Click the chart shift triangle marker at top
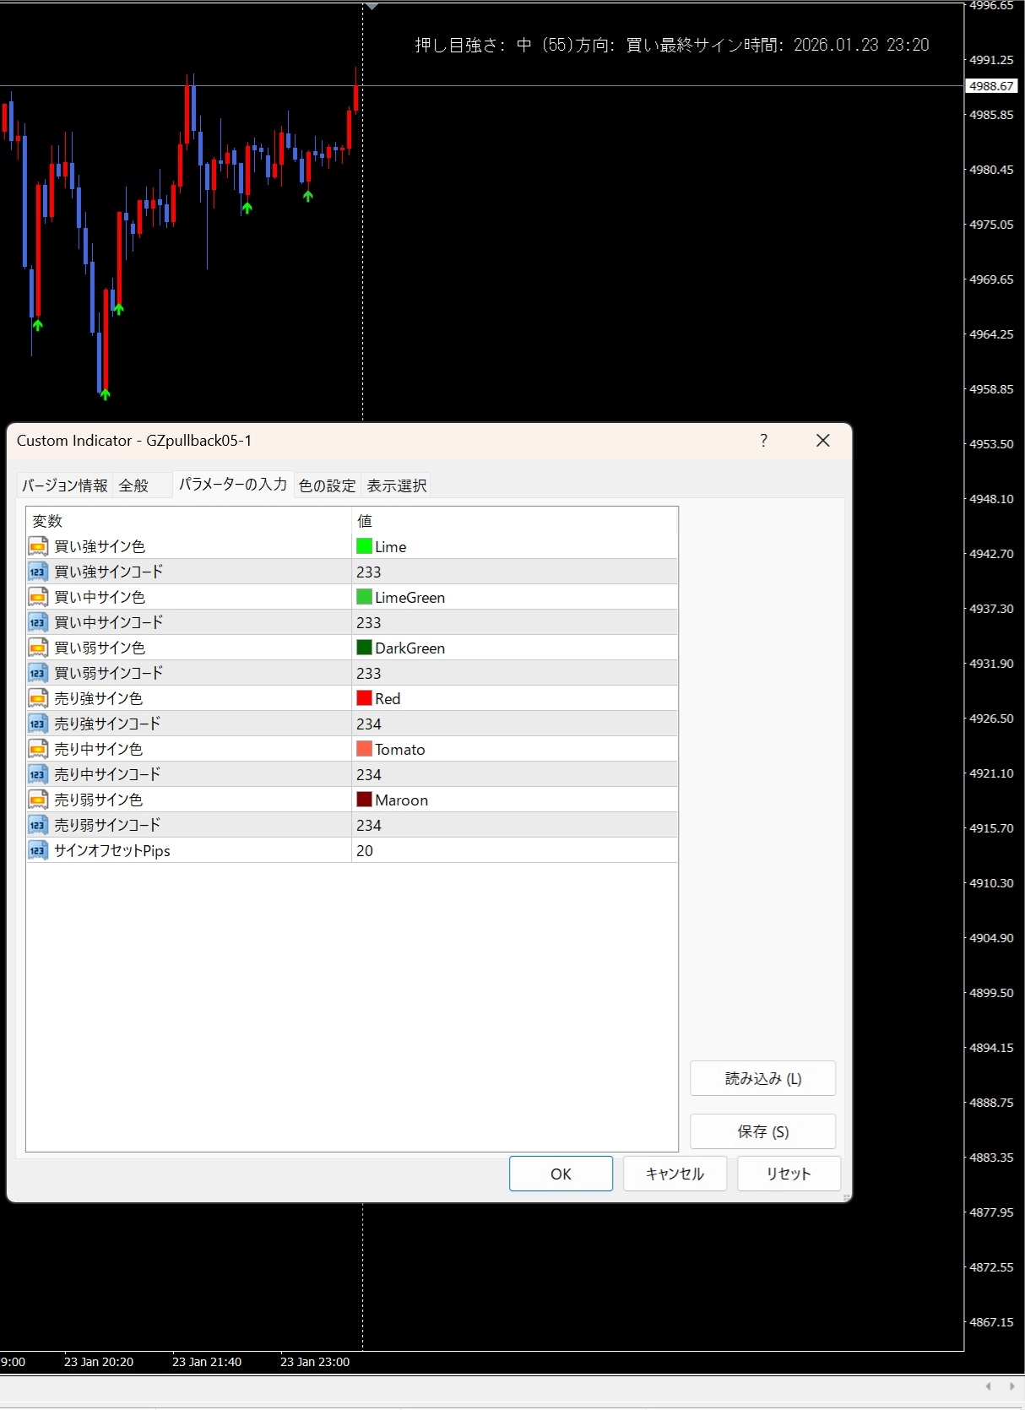1025x1410 pixels. 371,7
